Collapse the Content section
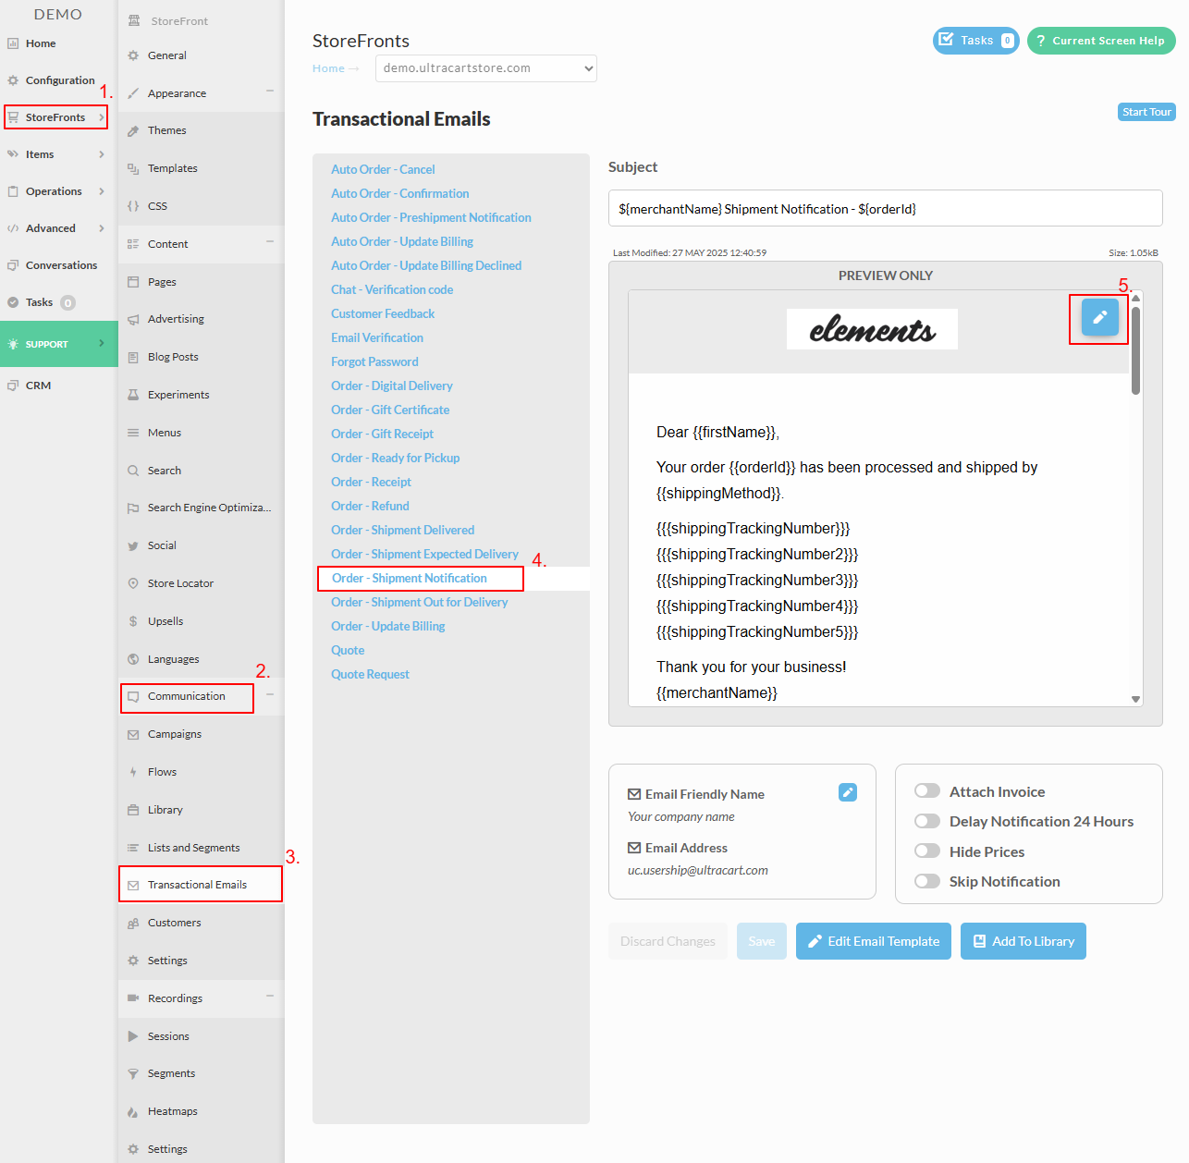Viewport: 1189px width, 1163px height. (270, 241)
